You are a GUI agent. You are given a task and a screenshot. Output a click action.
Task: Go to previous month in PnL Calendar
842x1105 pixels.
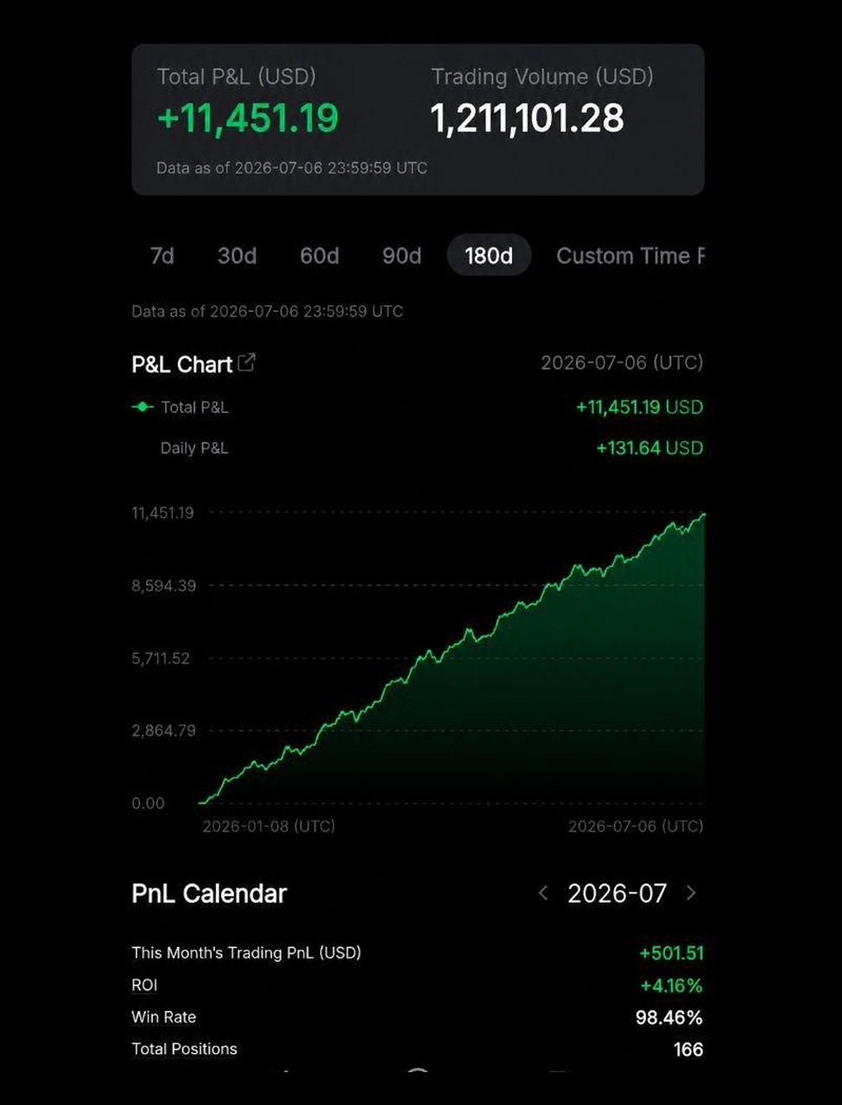tap(543, 893)
